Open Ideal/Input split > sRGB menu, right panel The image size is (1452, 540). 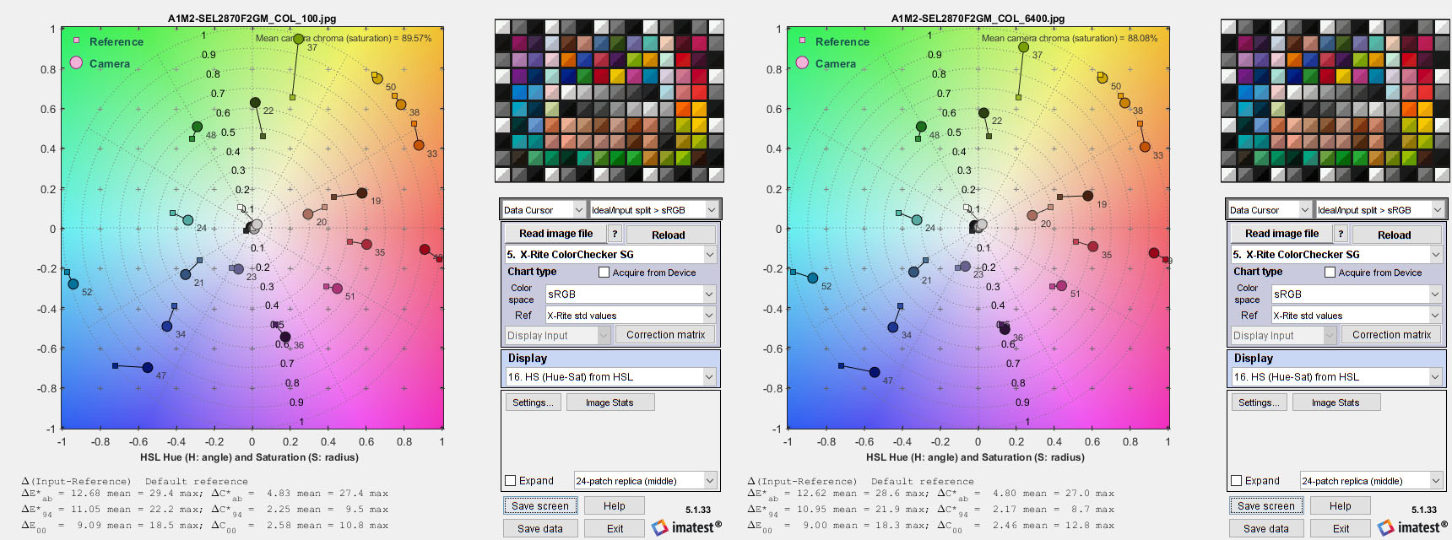tap(1381, 210)
